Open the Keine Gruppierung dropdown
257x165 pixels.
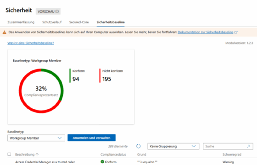[x=173, y=146]
